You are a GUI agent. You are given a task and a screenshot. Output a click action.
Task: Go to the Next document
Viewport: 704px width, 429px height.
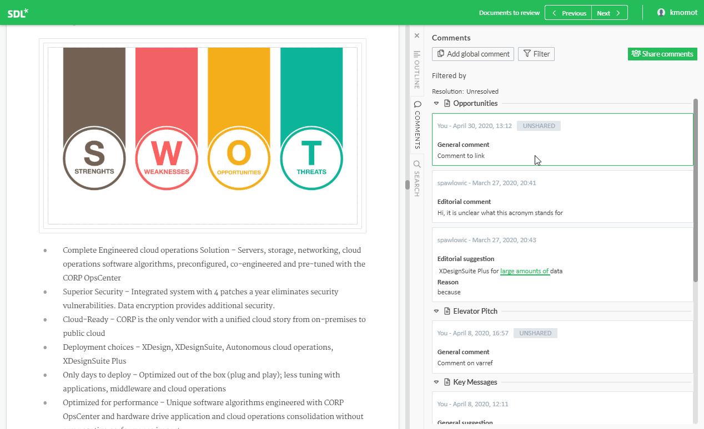coord(609,13)
